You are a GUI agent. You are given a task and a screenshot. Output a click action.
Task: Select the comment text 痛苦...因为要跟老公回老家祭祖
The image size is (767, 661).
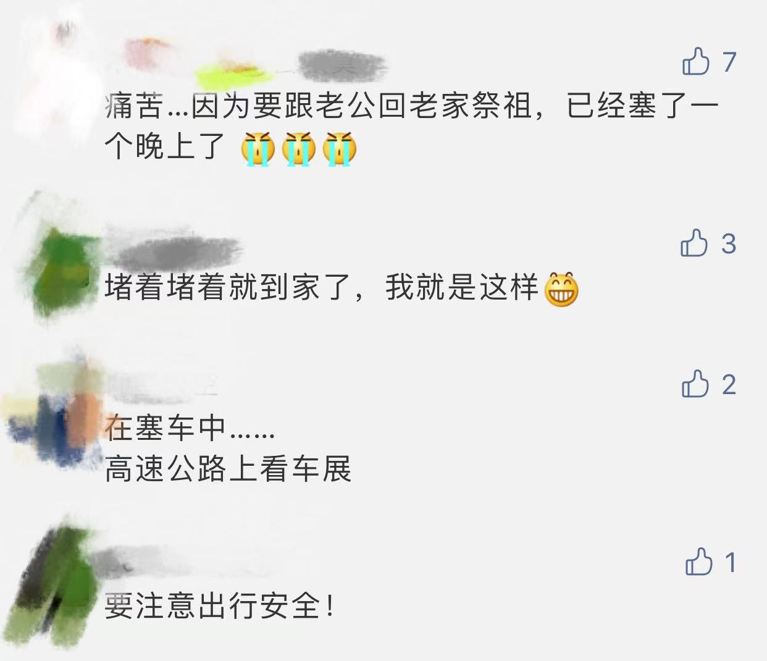click(x=320, y=106)
